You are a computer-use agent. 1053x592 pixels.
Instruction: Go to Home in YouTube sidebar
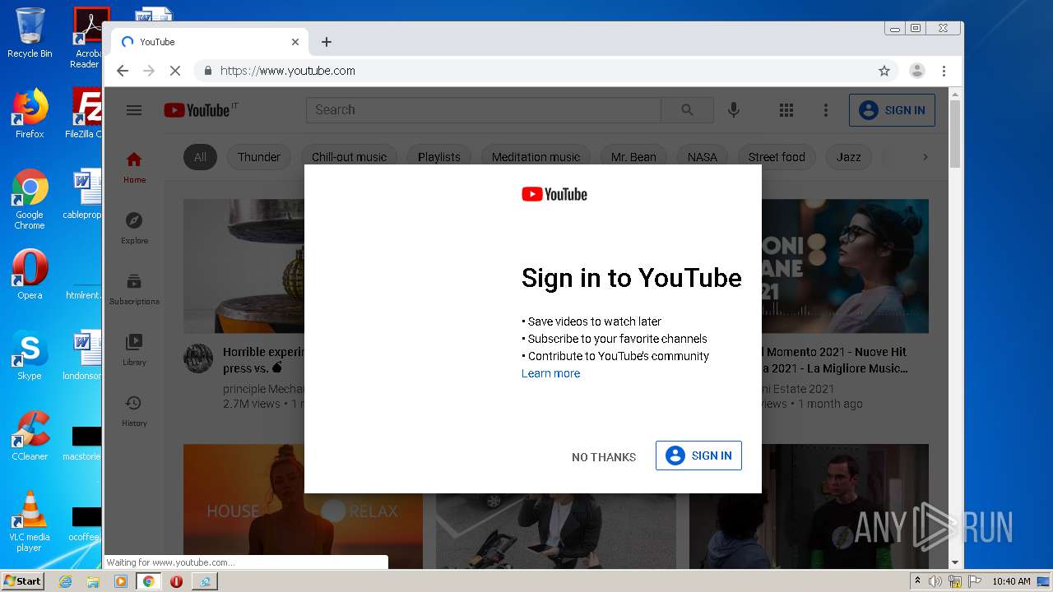(134, 167)
